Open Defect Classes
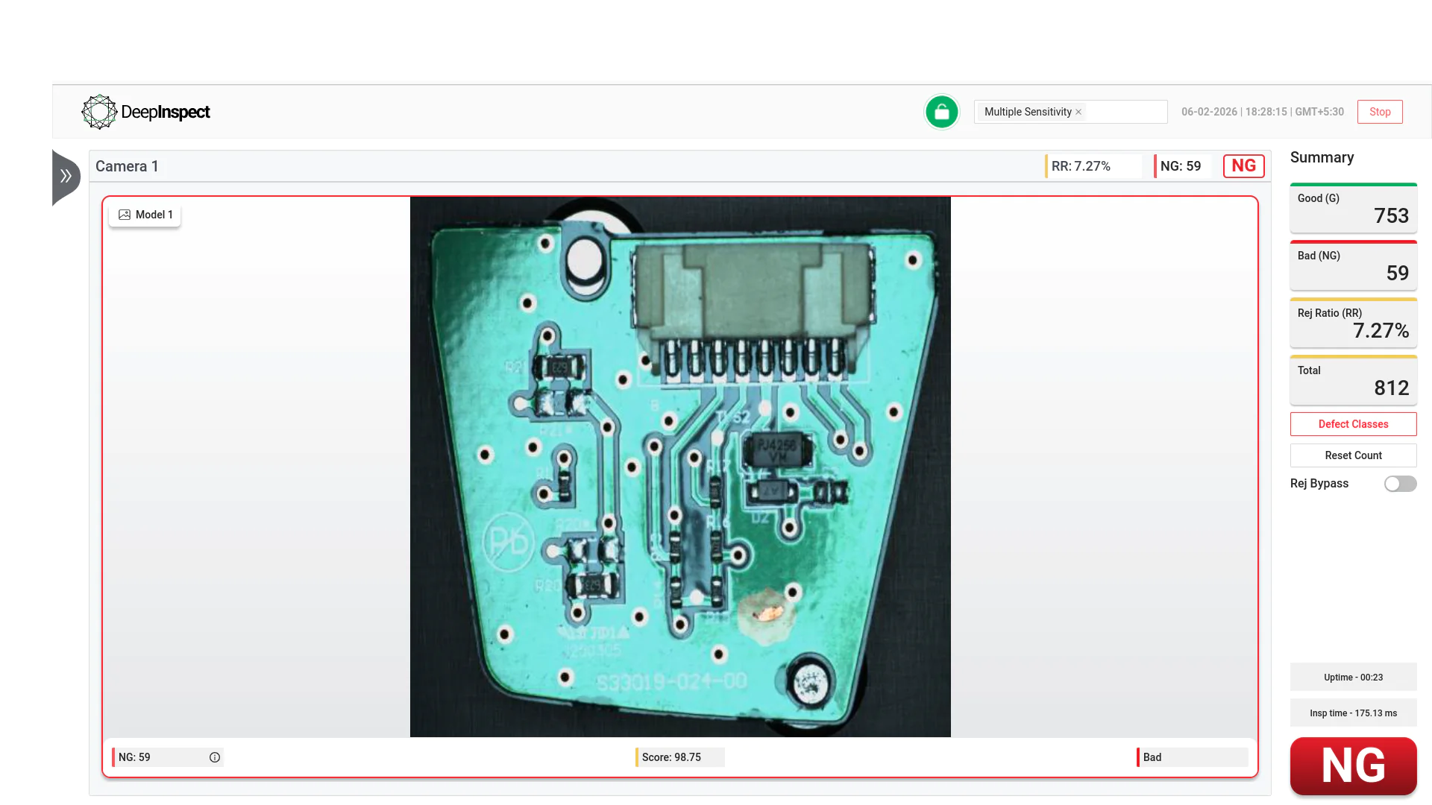This screenshot has height=805, width=1432. pyautogui.click(x=1353, y=424)
